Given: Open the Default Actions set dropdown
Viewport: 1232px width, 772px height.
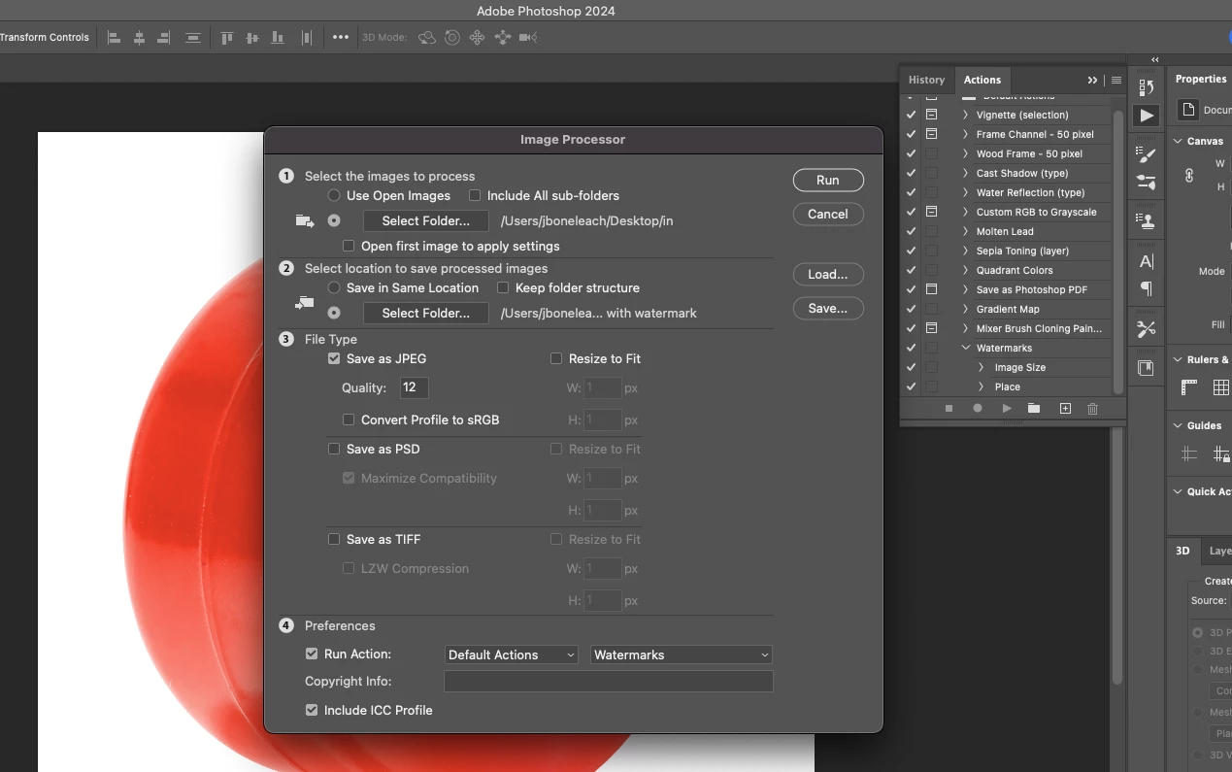Looking at the screenshot, I should coord(511,655).
